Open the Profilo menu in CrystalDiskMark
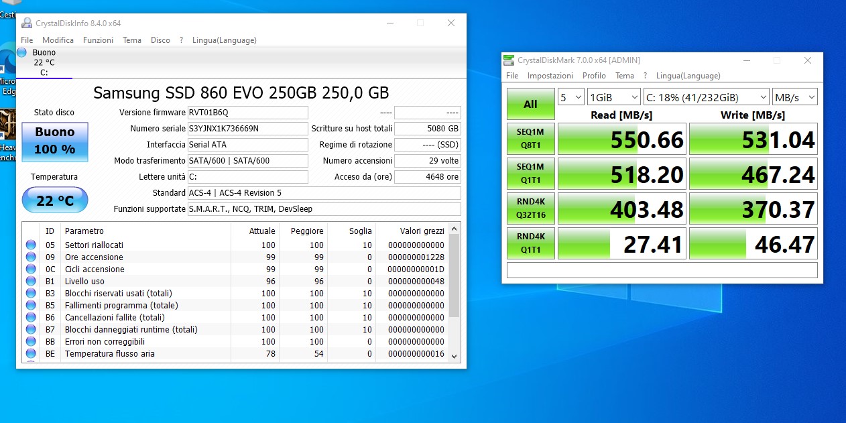The width and height of the screenshot is (846, 423). 594,76
